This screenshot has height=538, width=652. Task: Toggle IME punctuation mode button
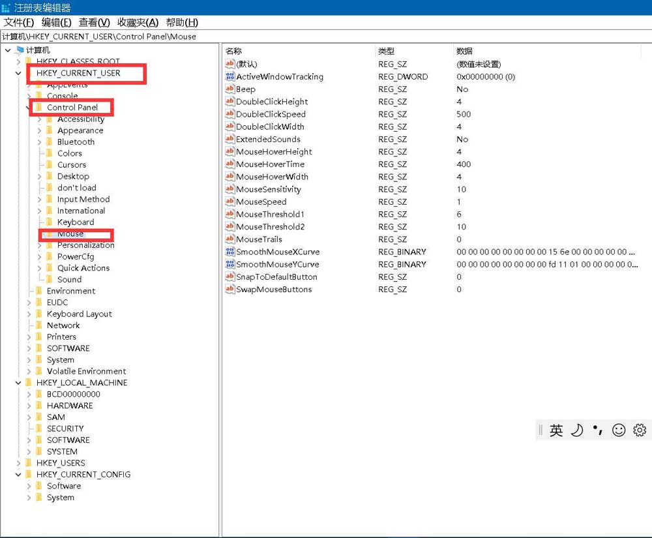tap(597, 430)
